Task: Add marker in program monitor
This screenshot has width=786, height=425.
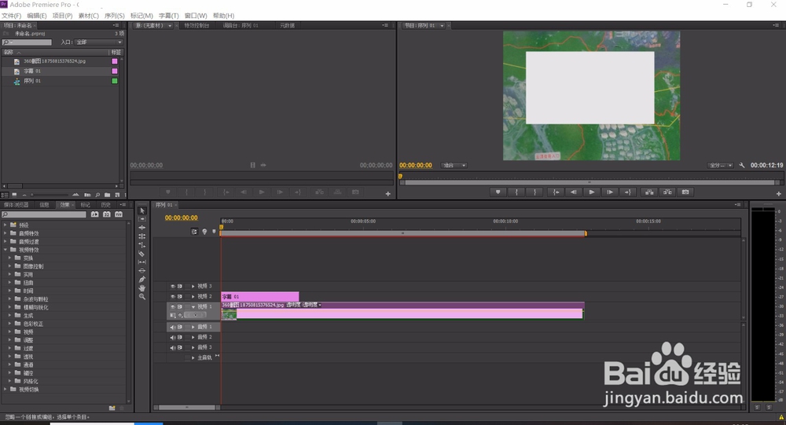Action: 498,192
